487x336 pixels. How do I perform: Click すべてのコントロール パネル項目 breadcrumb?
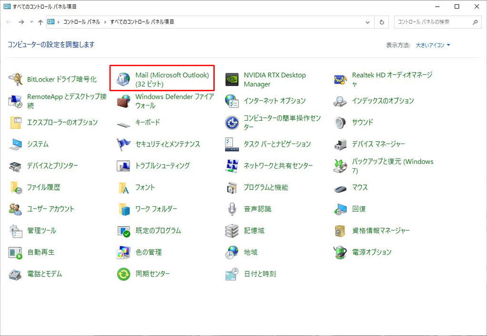tap(142, 22)
